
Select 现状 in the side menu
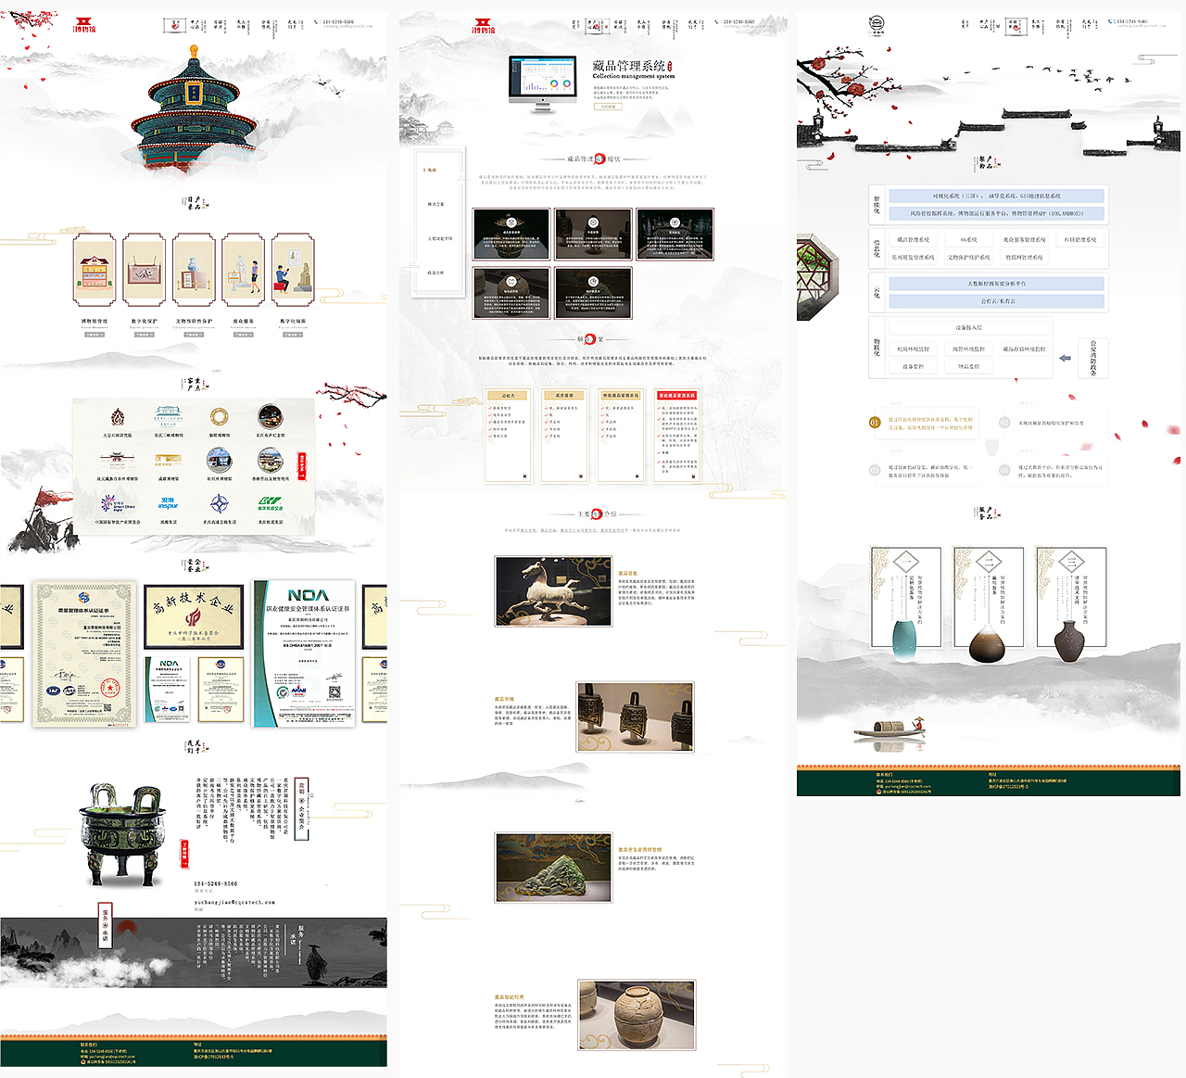click(x=432, y=171)
